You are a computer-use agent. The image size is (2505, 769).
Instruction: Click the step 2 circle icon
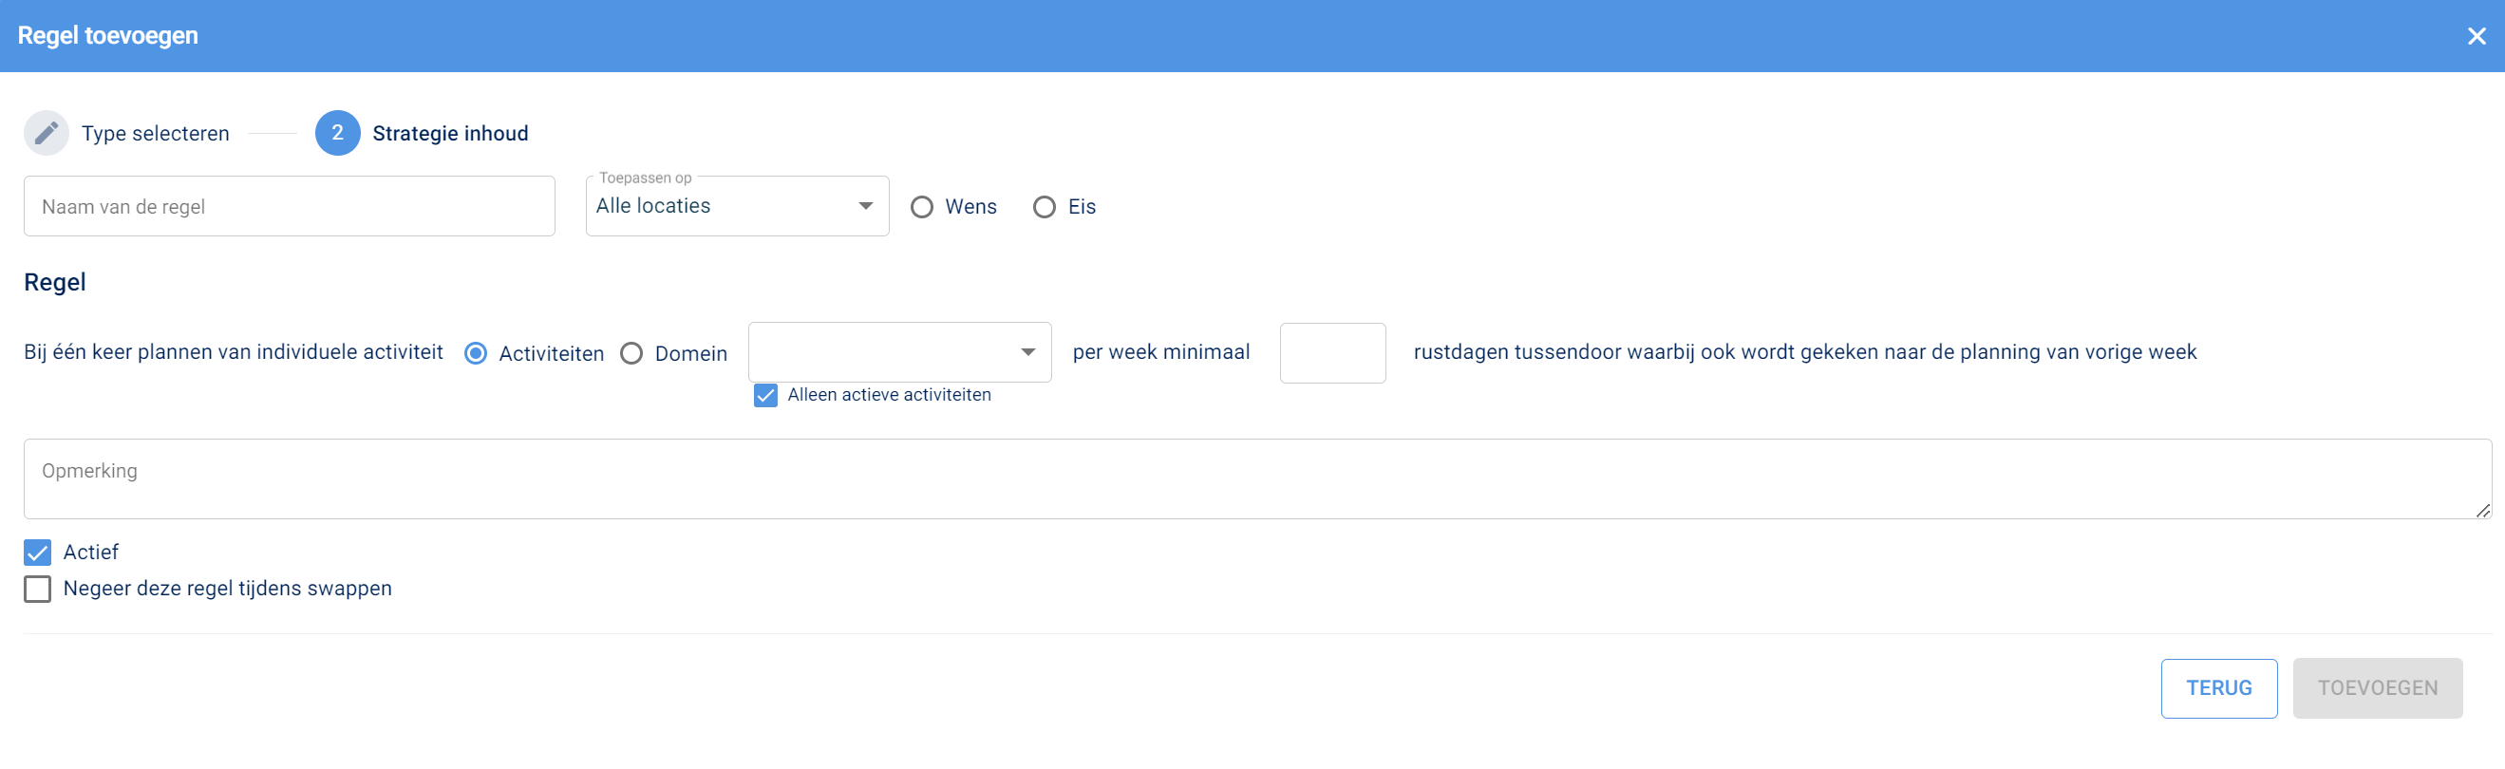pyautogui.click(x=337, y=133)
